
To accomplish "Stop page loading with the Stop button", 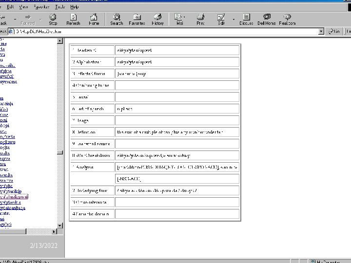I will coord(53,19).
